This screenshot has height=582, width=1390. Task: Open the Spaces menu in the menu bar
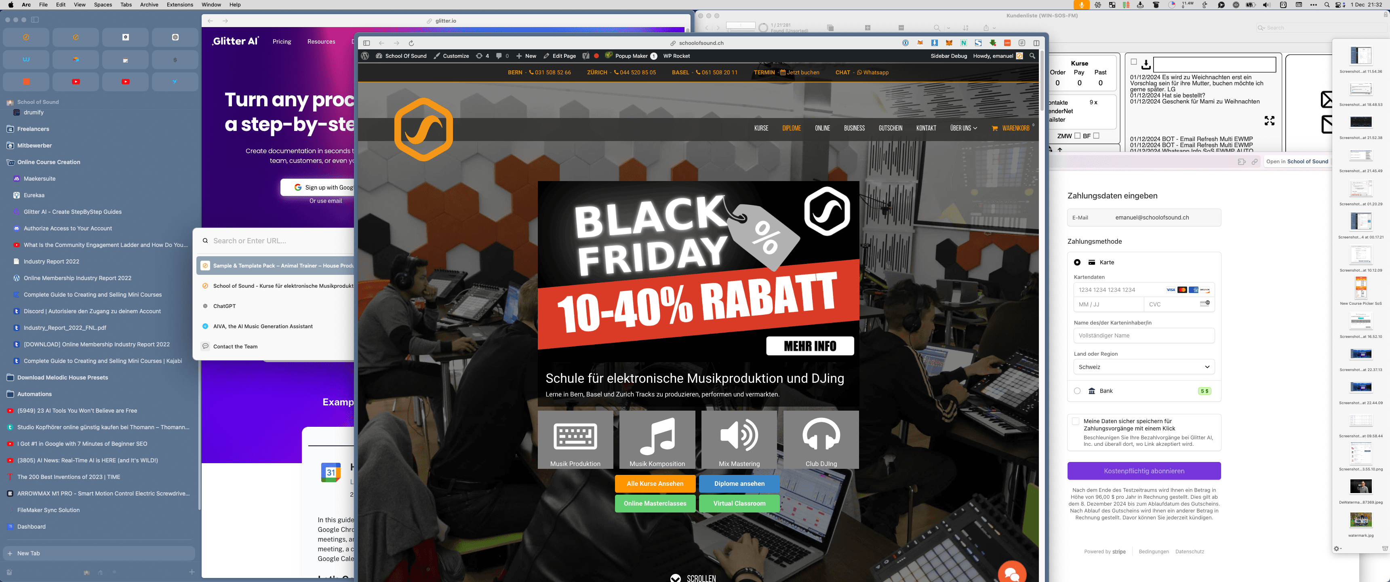(x=103, y=5)
